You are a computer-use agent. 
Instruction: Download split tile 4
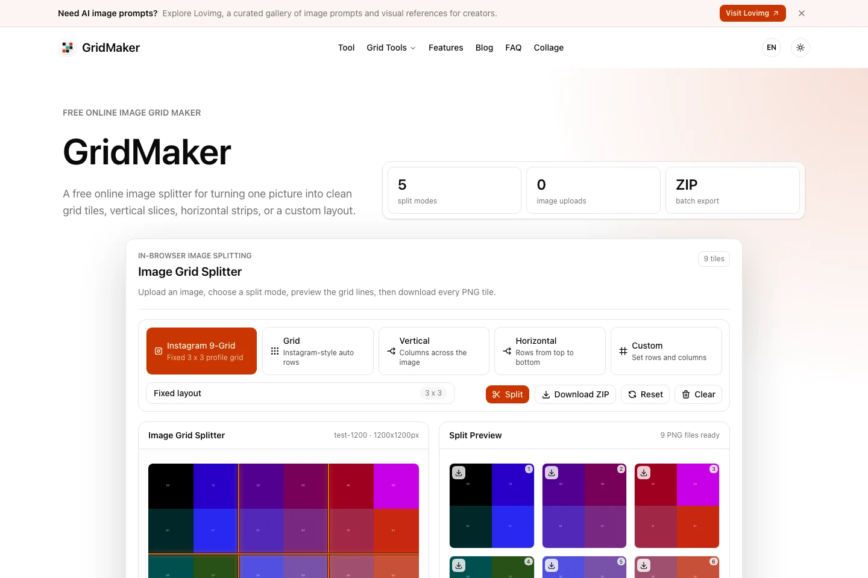coord(459,565)
